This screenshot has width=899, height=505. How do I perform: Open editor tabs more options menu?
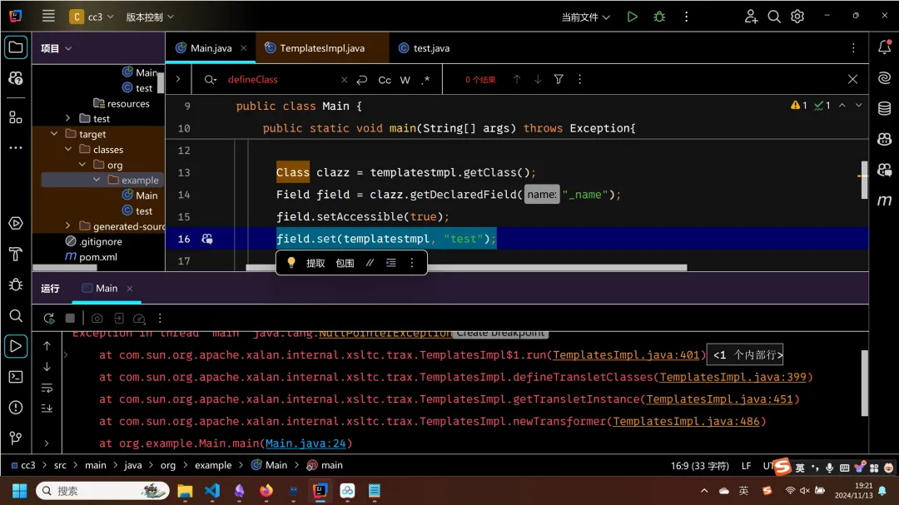coord(852,48)
